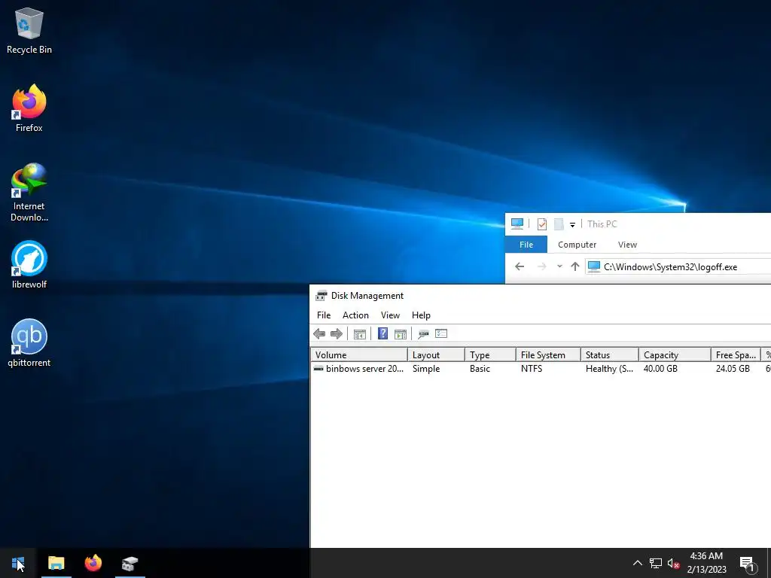Screen dimensions: 771x578
Task: Click File Explorer on the taskbar
Action: click(x=56, y=563)
